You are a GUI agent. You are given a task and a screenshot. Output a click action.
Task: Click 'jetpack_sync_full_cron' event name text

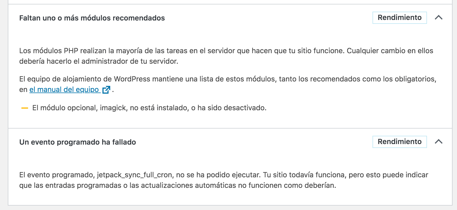pos(135,175)
